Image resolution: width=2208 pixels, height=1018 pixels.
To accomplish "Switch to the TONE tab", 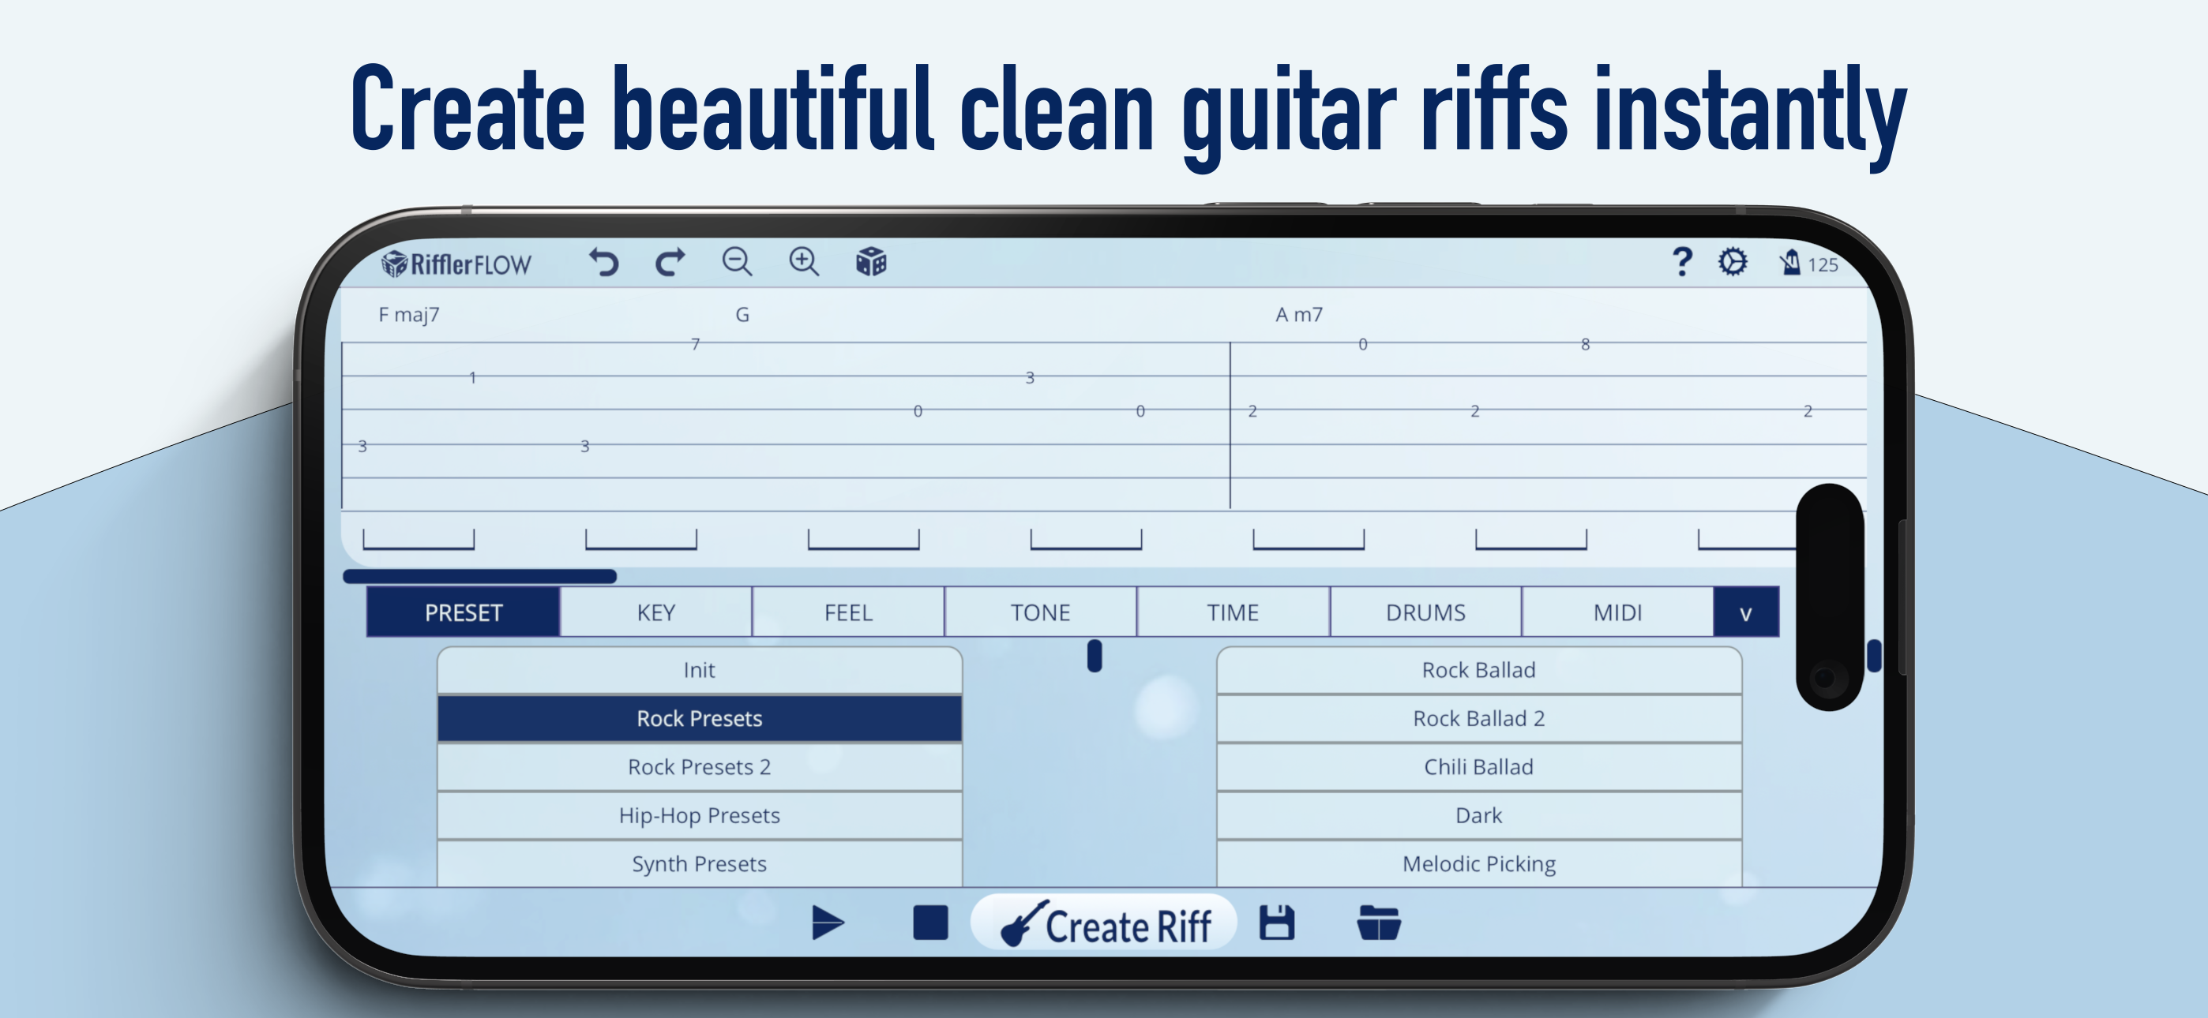I will point(1041,612).
